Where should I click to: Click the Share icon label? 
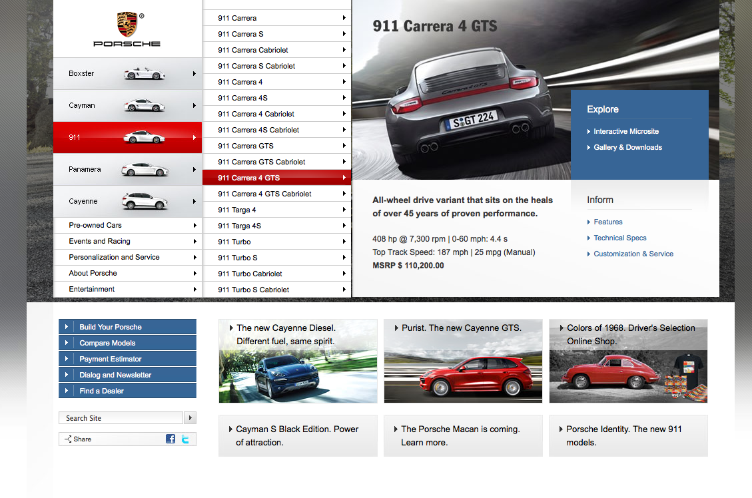(78, 439)
